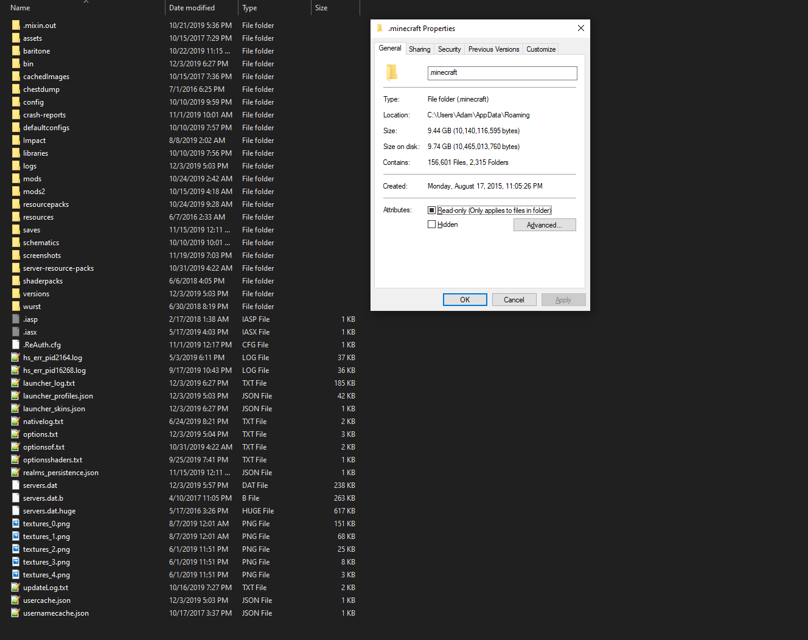Sort files by Size column header
The width and height of the screenshot is (808, 640).
(x=321, y=8)
